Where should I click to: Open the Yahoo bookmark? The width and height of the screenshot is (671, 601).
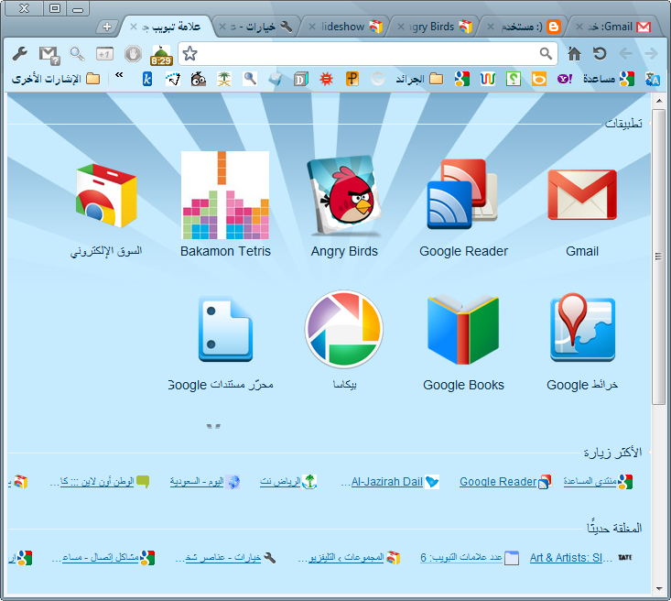click(565, 79)
